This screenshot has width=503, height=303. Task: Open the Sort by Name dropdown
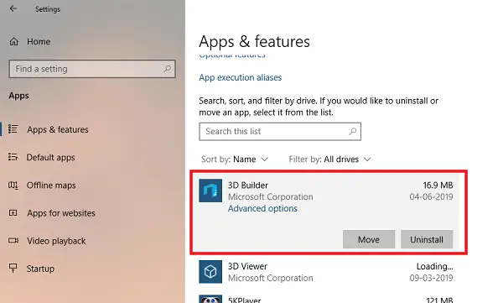pyautogui.click(x=235, y=159)
